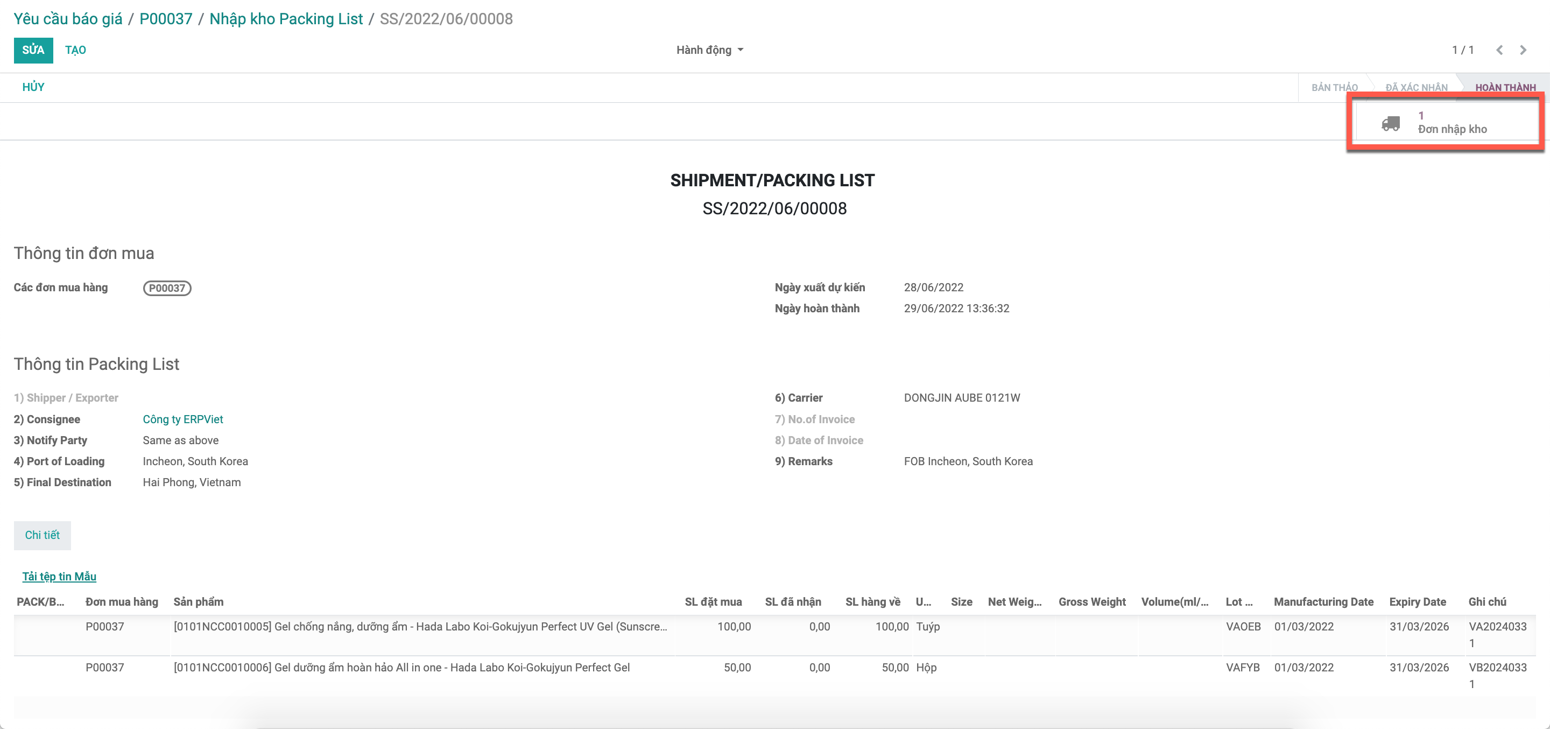
Task: Click Notify Party value Same as above
Action: [180, 440]
